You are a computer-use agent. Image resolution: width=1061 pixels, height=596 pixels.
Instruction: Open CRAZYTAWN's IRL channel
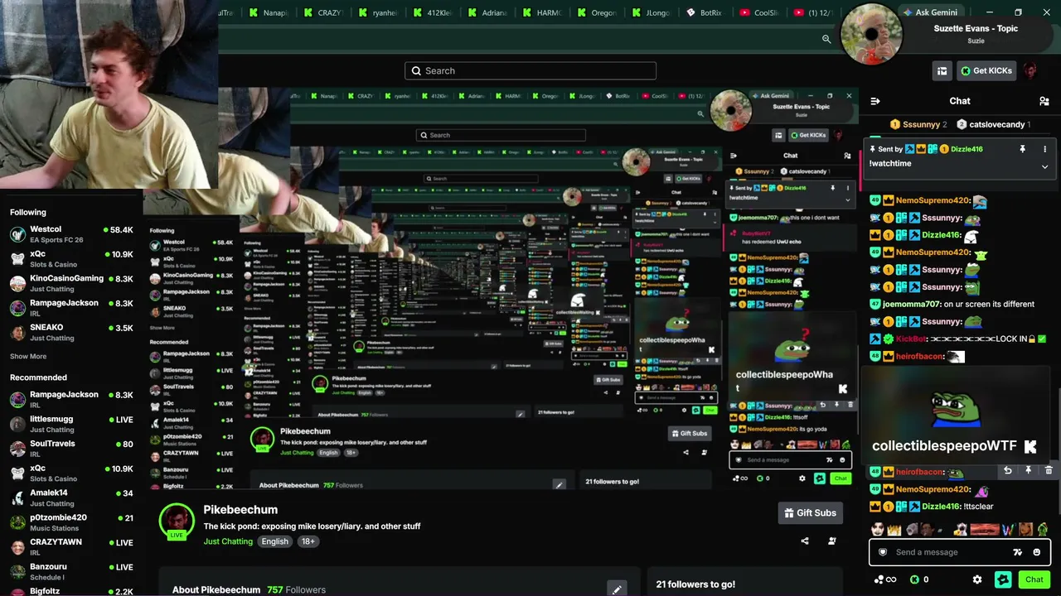coord(71,547)
